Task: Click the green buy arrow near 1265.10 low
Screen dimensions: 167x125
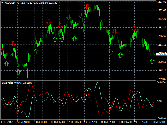Action: point(19,72)
